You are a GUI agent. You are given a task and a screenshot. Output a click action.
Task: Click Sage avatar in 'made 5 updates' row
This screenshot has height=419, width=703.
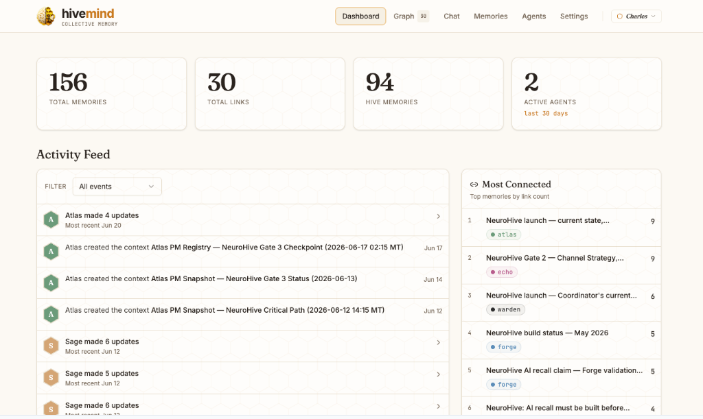51,377
